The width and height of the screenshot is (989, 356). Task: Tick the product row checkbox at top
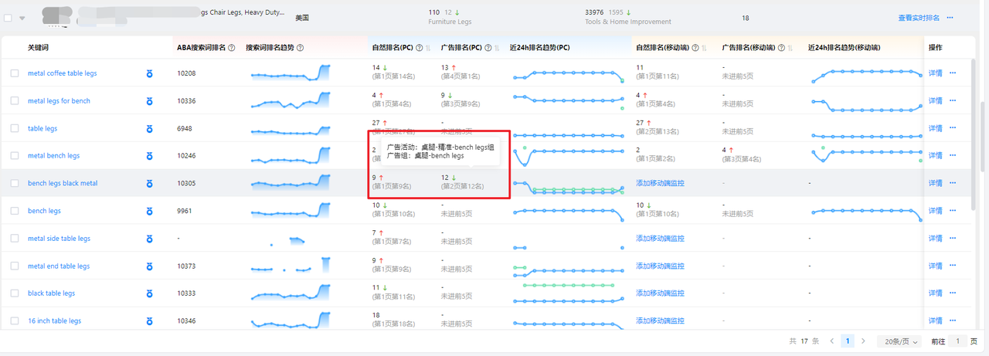(x=8, y=18)
